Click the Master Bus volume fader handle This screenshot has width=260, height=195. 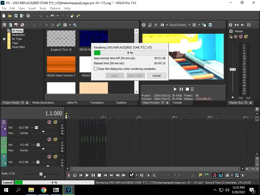(x=233, y=69)
